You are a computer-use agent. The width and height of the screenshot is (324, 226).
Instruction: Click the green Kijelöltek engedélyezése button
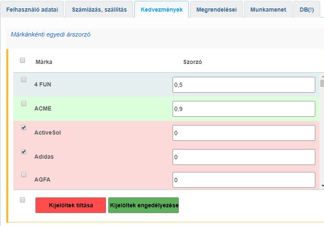(143, 205)
